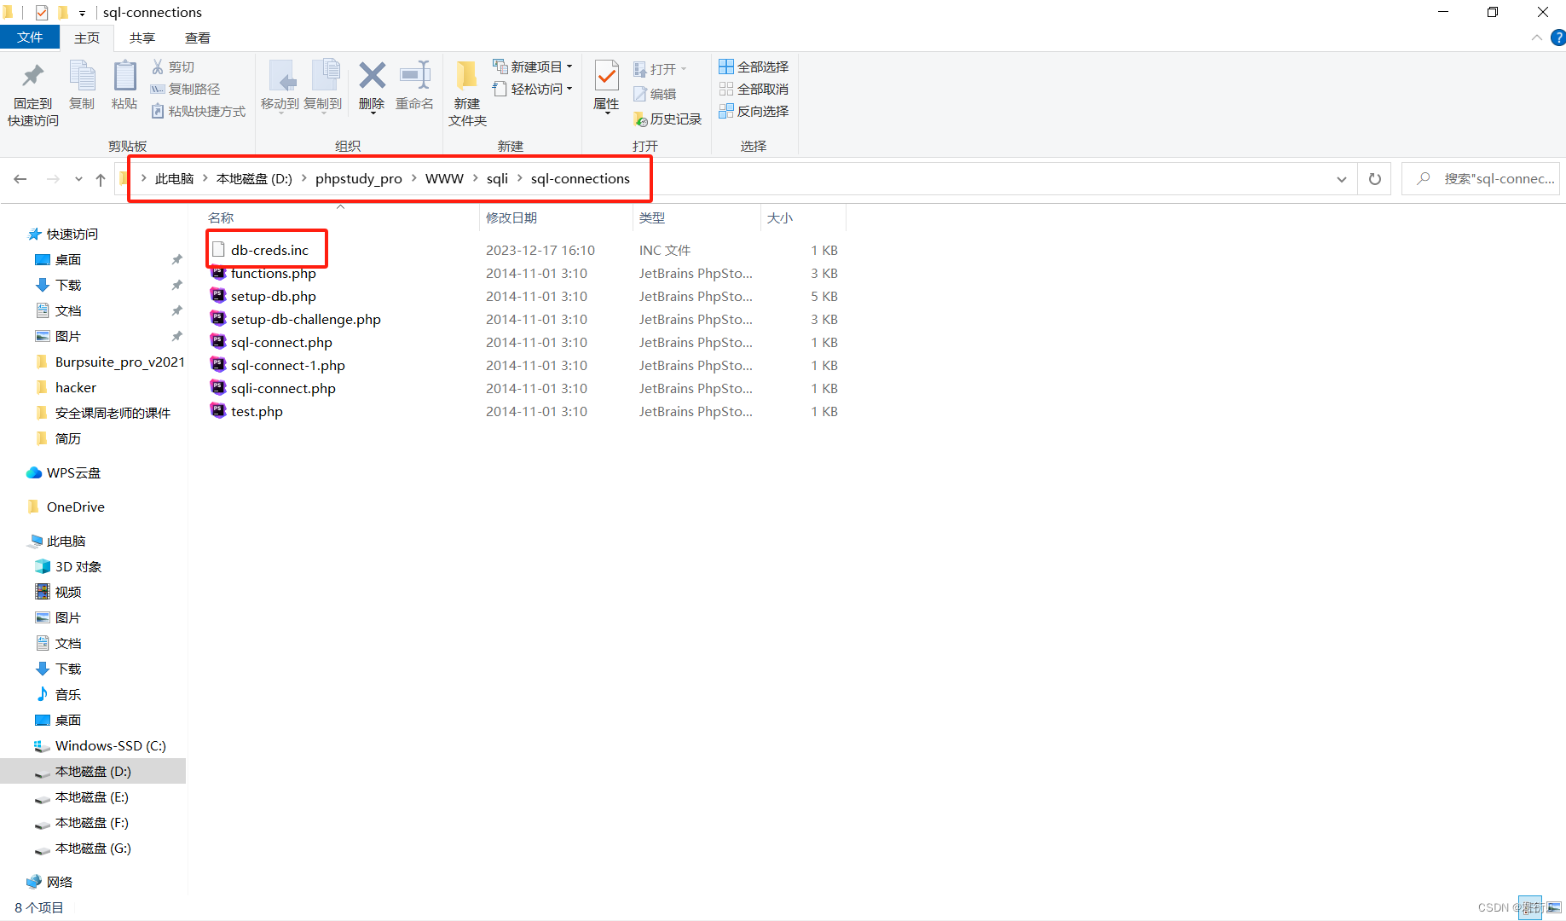Open OneDrive in the navigation pane
Image resolution: width=1566 pixels, height=921 pixels.
coord(75,507)
